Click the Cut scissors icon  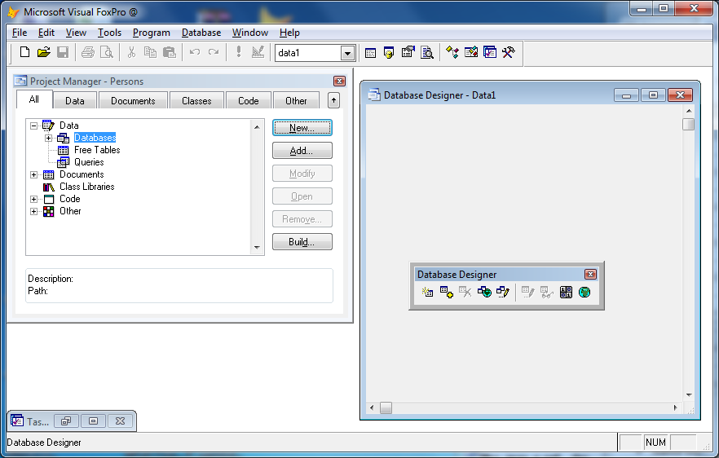point(131,52)
